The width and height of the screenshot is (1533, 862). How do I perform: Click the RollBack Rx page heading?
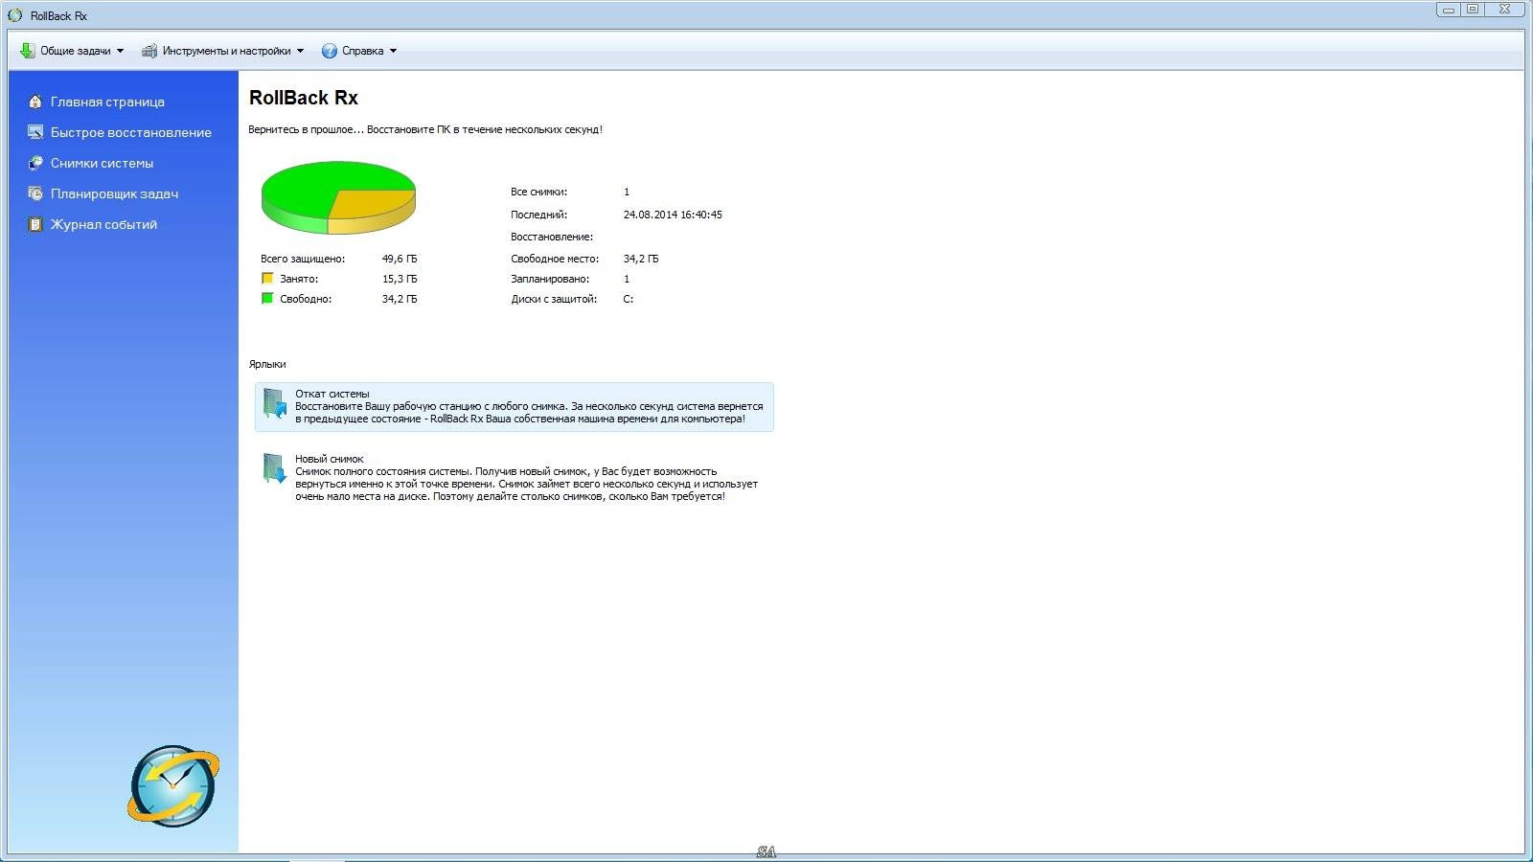click(x=304, y=98)
